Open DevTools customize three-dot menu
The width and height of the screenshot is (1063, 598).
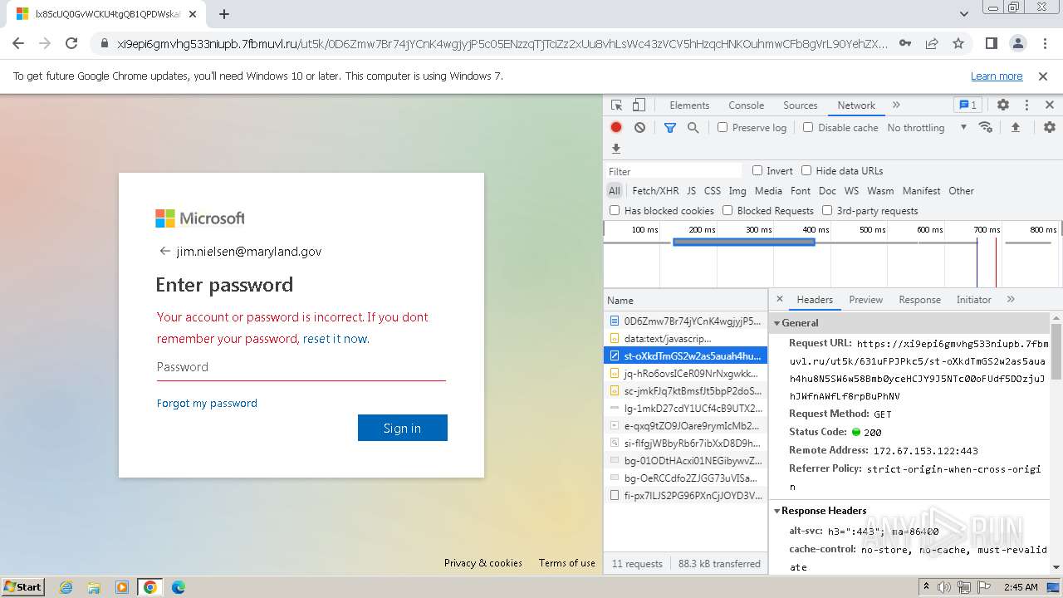pos(1026,105)
